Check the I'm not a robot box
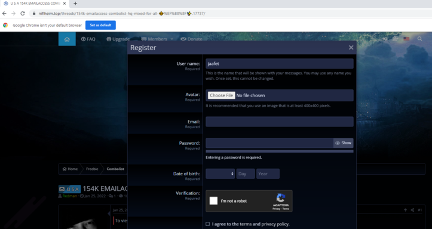The image size is (432, 229). pos(213,201)
